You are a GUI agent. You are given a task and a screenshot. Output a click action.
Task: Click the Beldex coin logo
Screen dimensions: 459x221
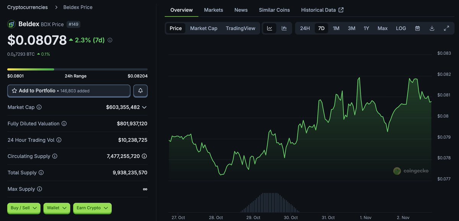(x=11, y=24)
